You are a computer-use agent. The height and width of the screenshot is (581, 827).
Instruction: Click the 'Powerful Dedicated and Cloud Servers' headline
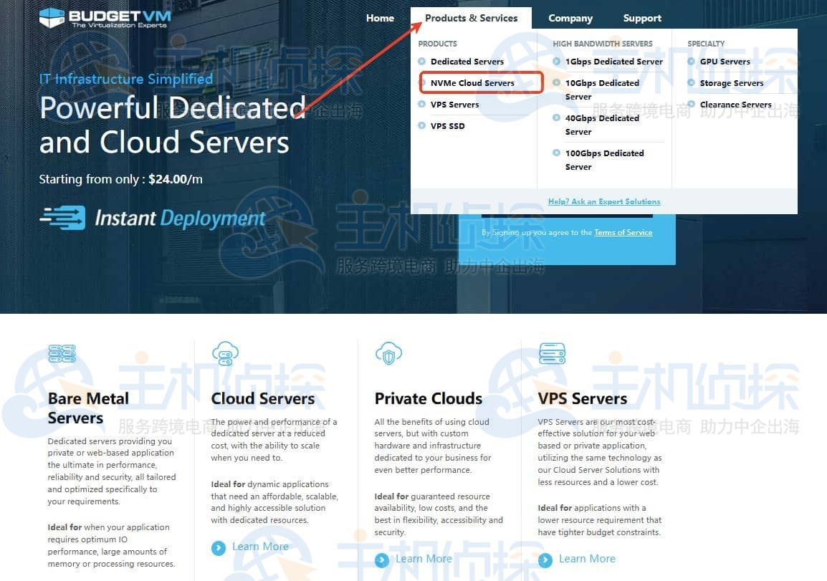tap(173, 125)
